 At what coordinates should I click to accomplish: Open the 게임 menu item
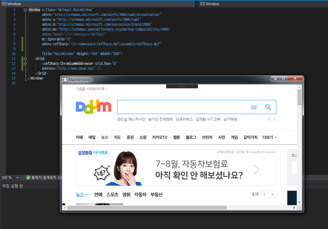click(234, 137)
